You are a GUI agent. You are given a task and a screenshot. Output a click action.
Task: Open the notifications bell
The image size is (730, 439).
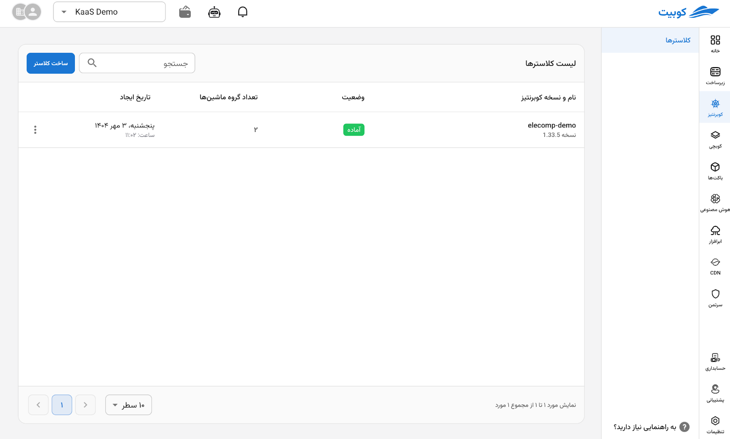[243, 12]
